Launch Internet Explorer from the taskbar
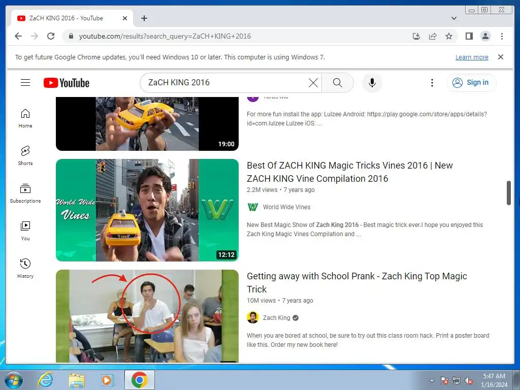The image size is (520, 390). 45,380
